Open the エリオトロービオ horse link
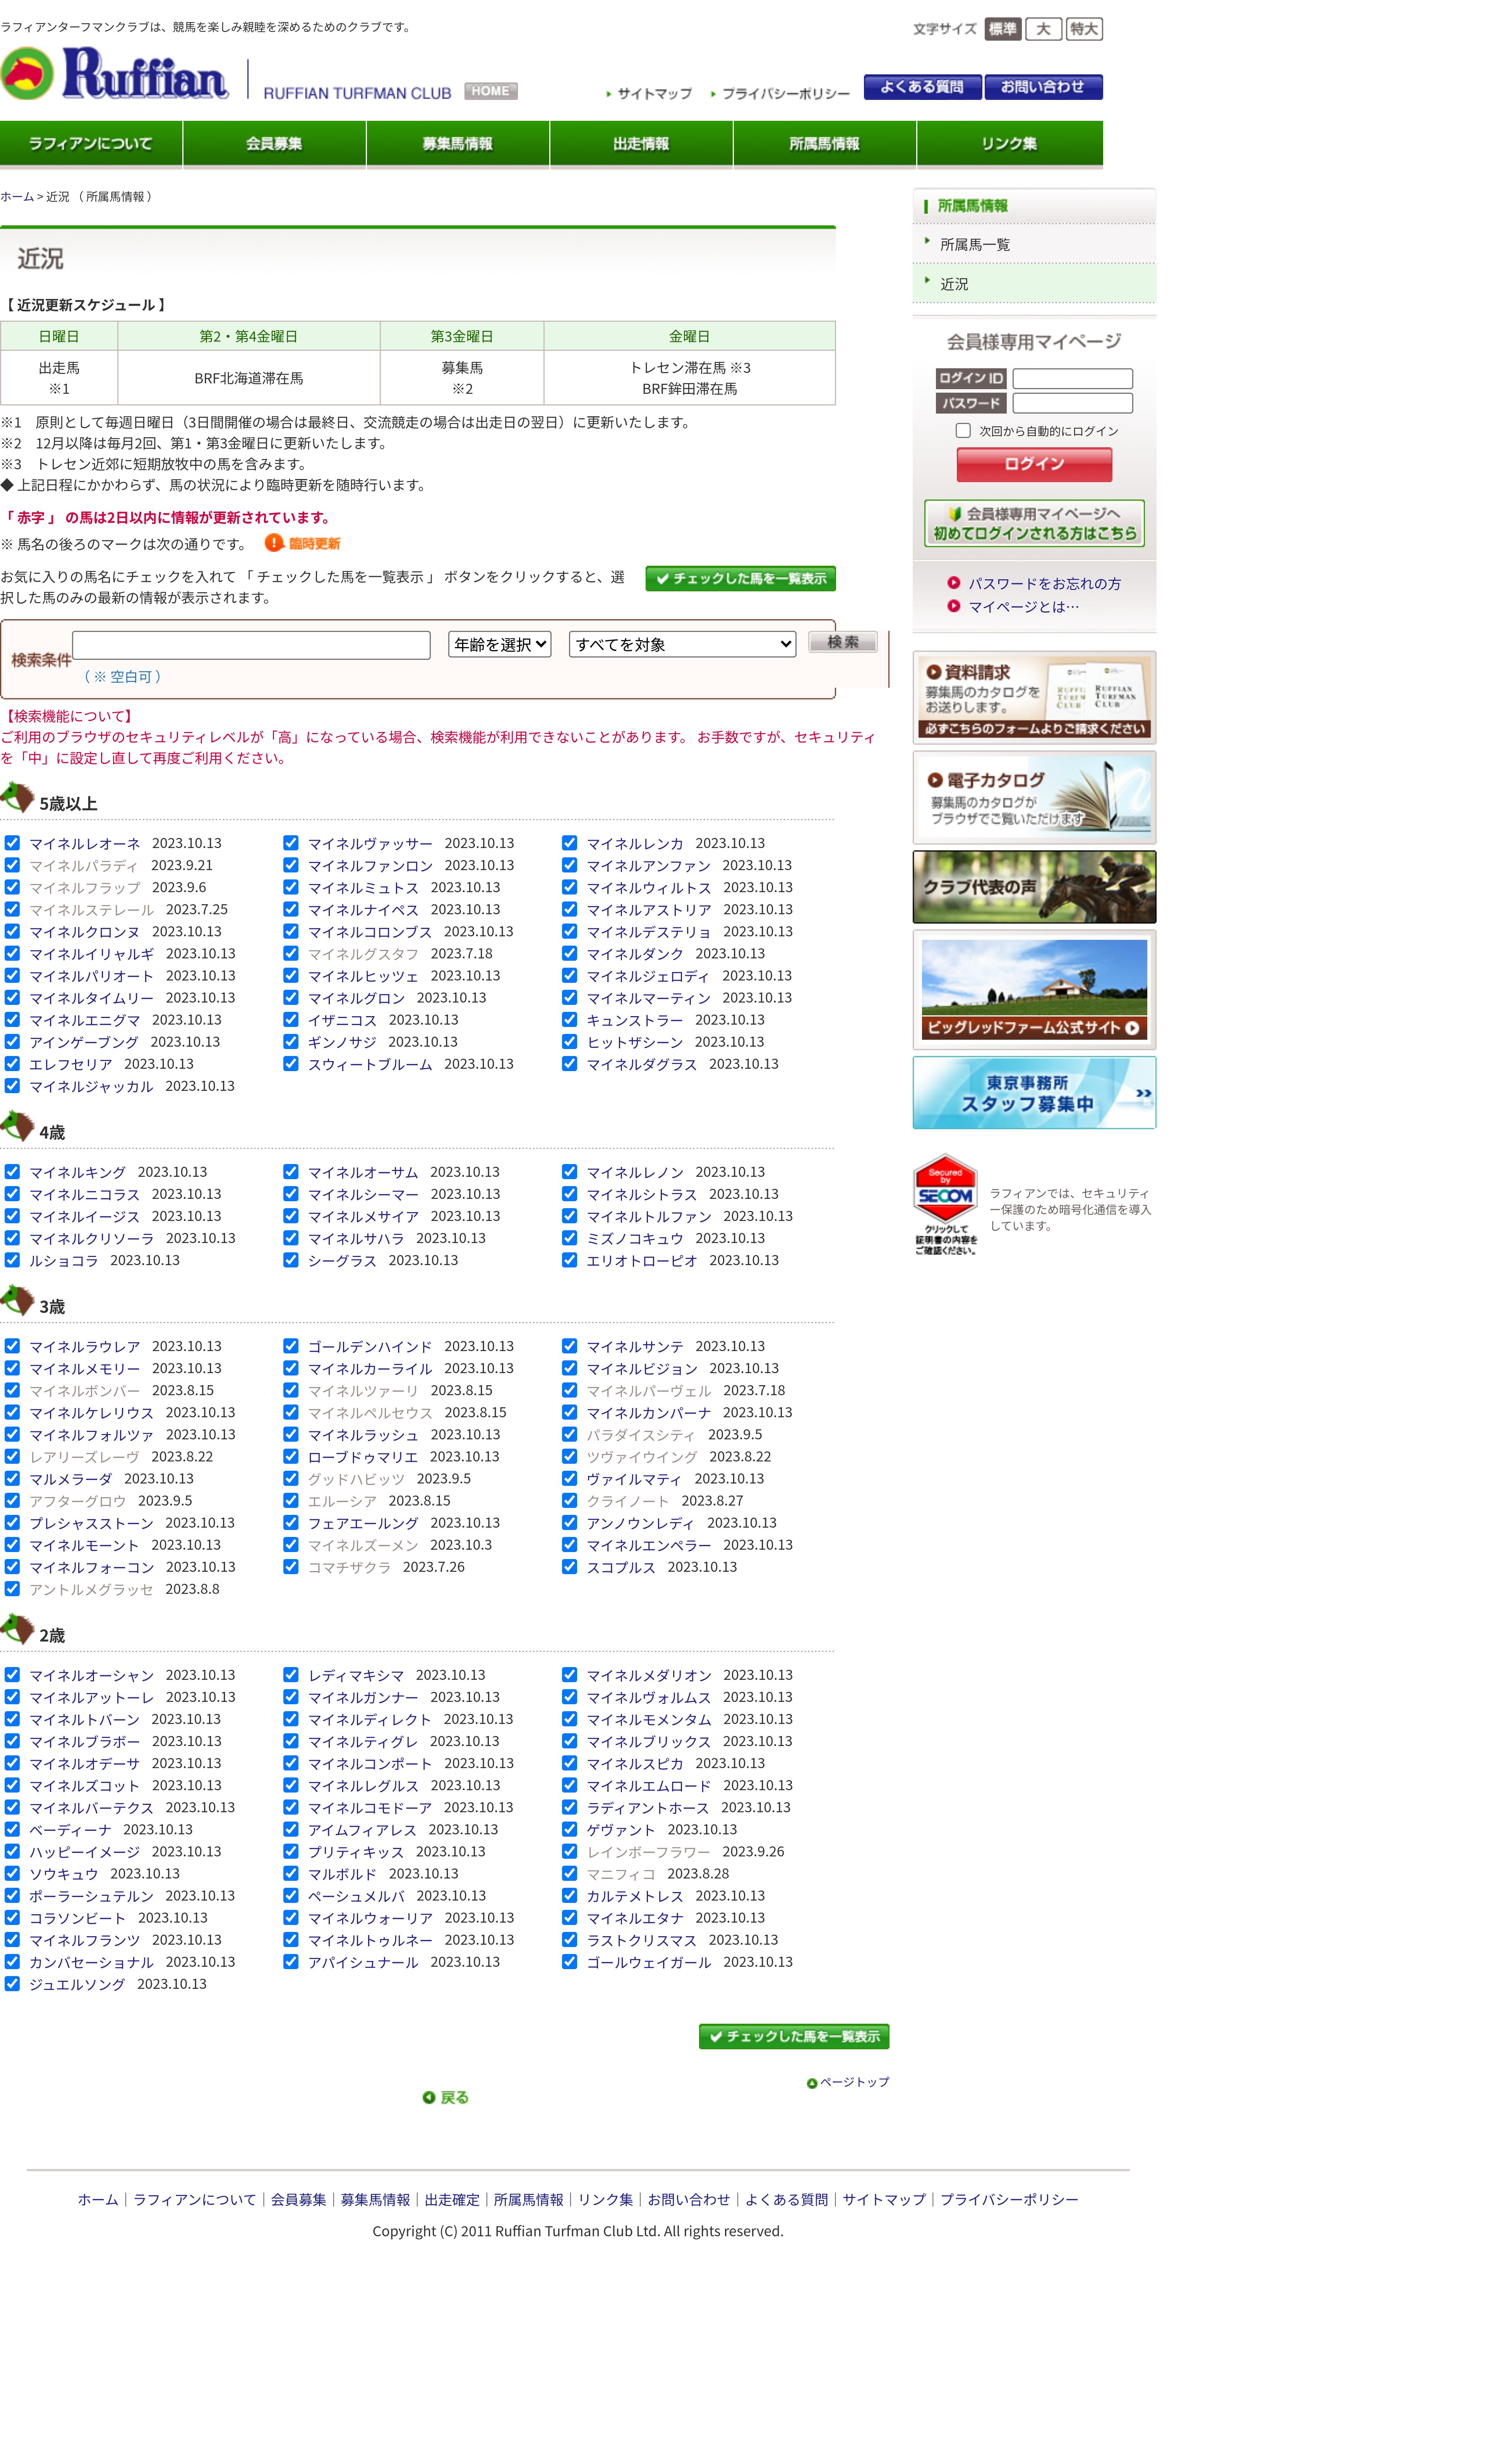 tap(641, 1261)
